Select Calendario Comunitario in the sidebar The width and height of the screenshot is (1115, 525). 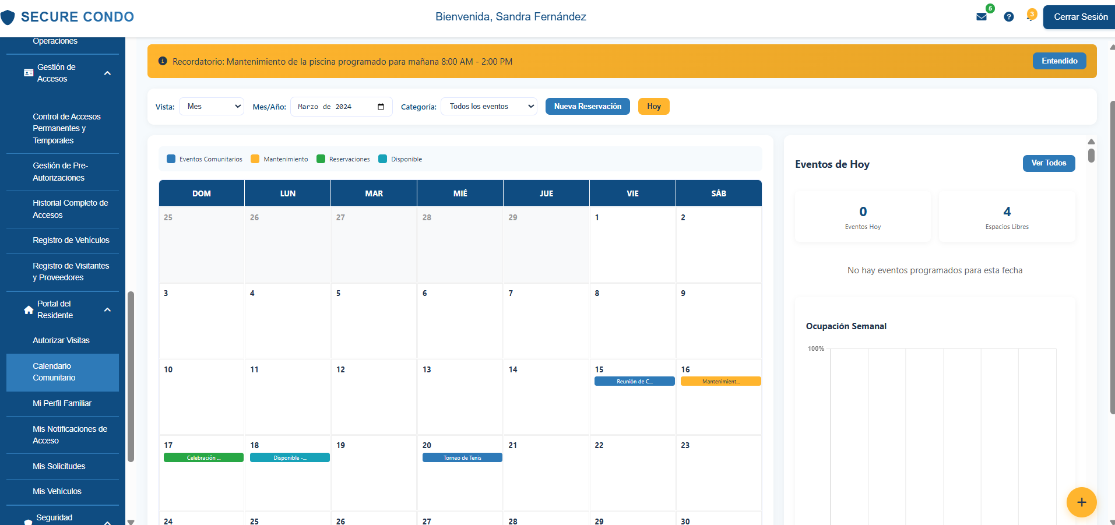(62, 372)
